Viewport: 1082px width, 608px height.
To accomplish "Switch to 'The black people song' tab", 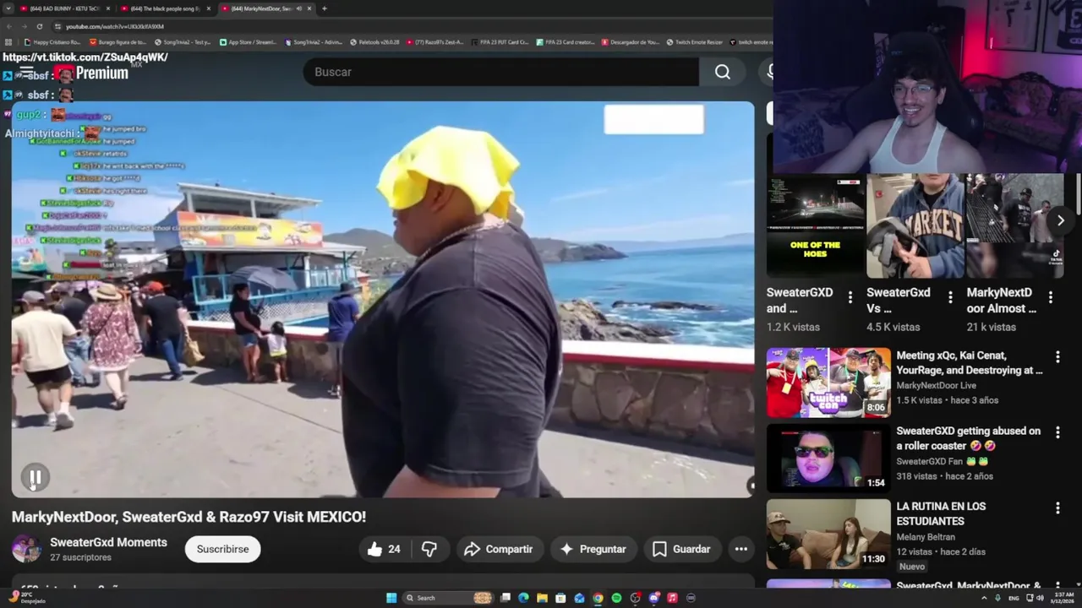I will click(x=165, y=8).
